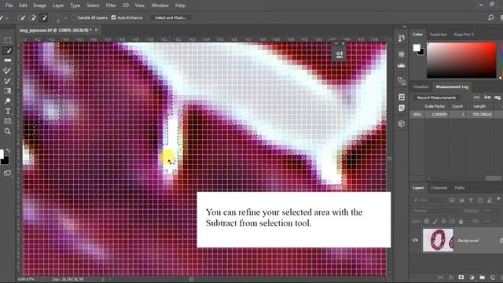Open the Window menu

point(160,6)
